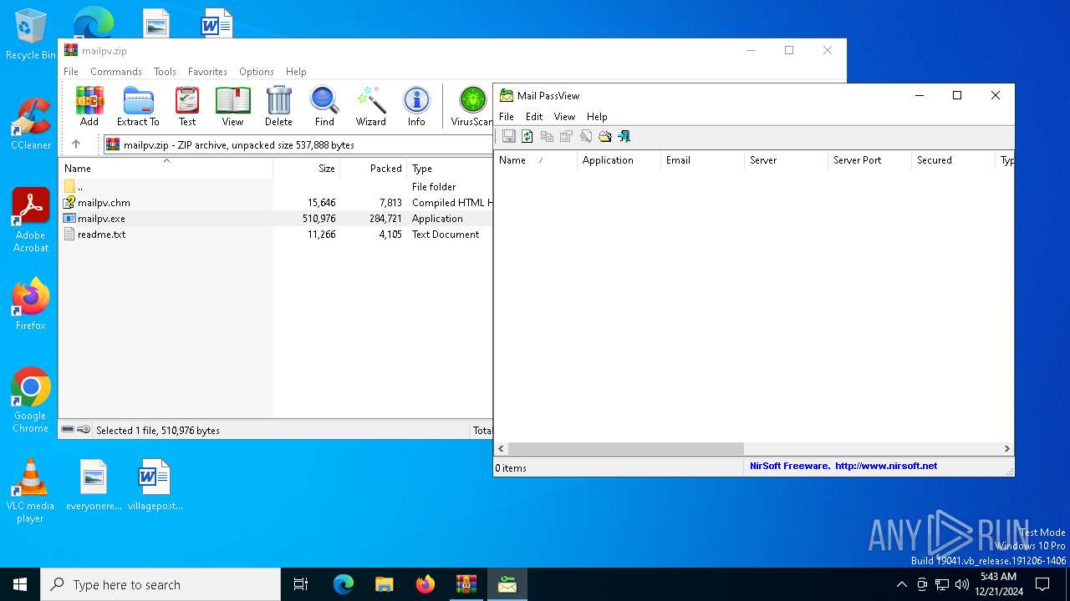Select the everyonere image file on desktop
This screenshot has height=601, width=1070.
tap(94, 484)
